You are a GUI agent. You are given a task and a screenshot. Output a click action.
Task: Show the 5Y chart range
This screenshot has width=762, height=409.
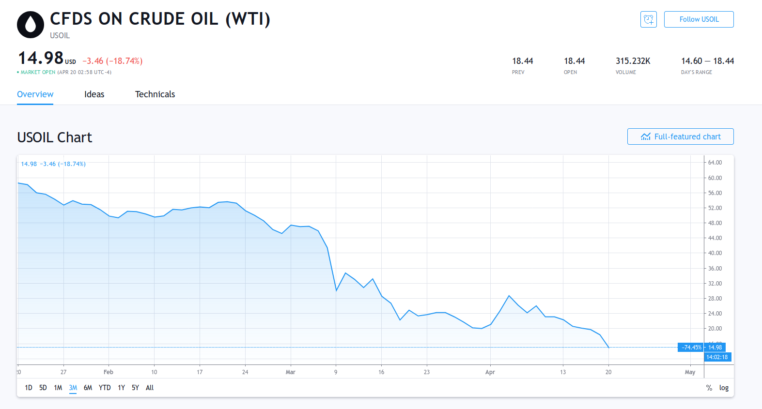pyautogui.click(x=135, y=388)
